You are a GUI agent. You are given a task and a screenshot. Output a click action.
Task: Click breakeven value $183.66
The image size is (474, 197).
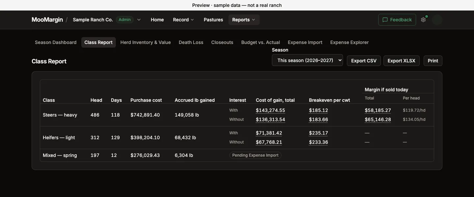click(319, 120)
